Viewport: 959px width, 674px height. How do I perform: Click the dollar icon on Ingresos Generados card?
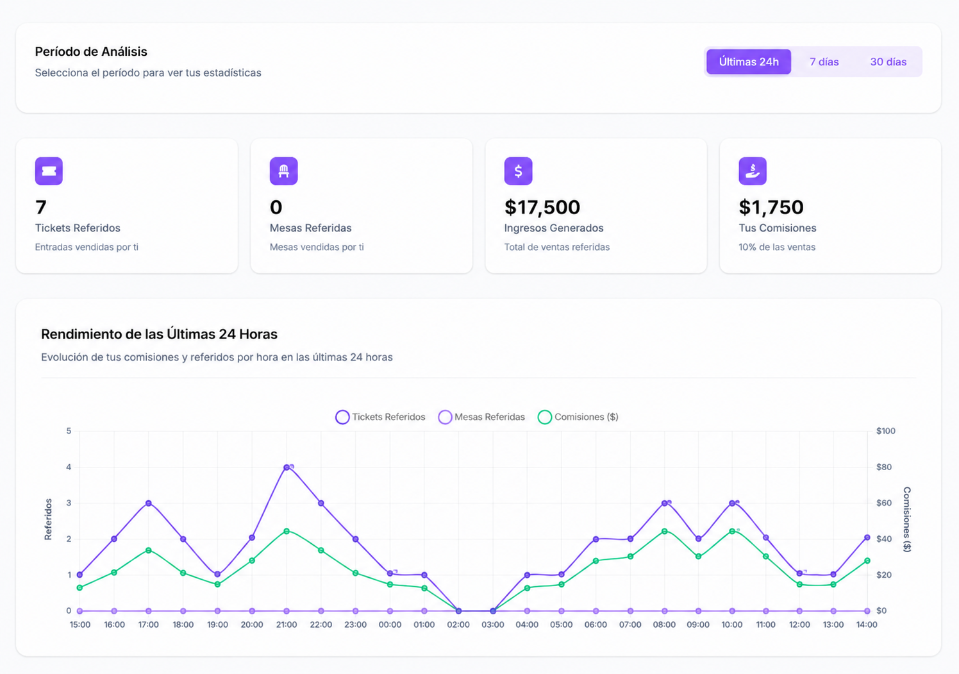(x=518, y=171)
